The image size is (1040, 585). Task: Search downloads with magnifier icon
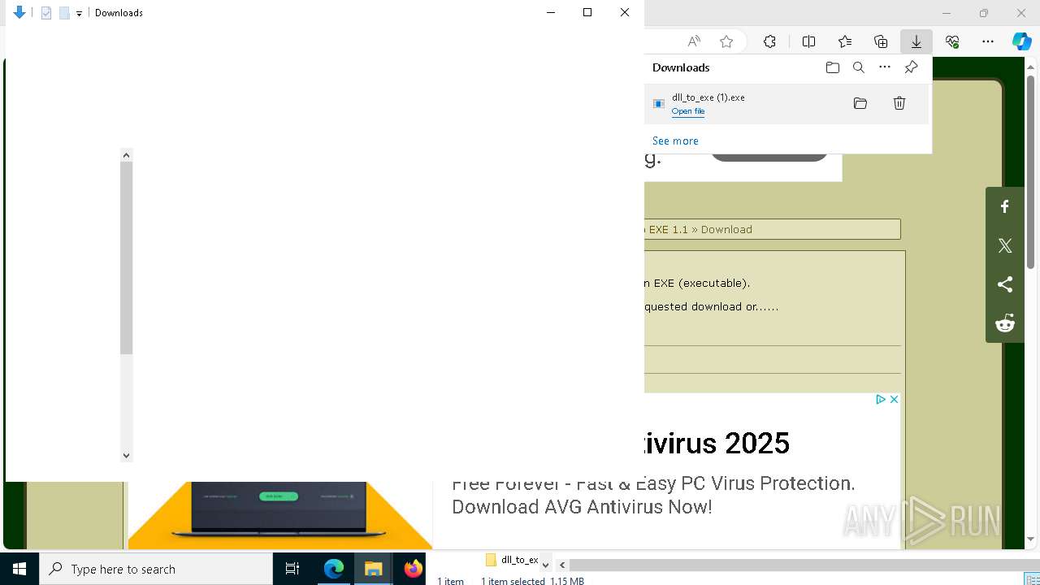click(858, 67)
